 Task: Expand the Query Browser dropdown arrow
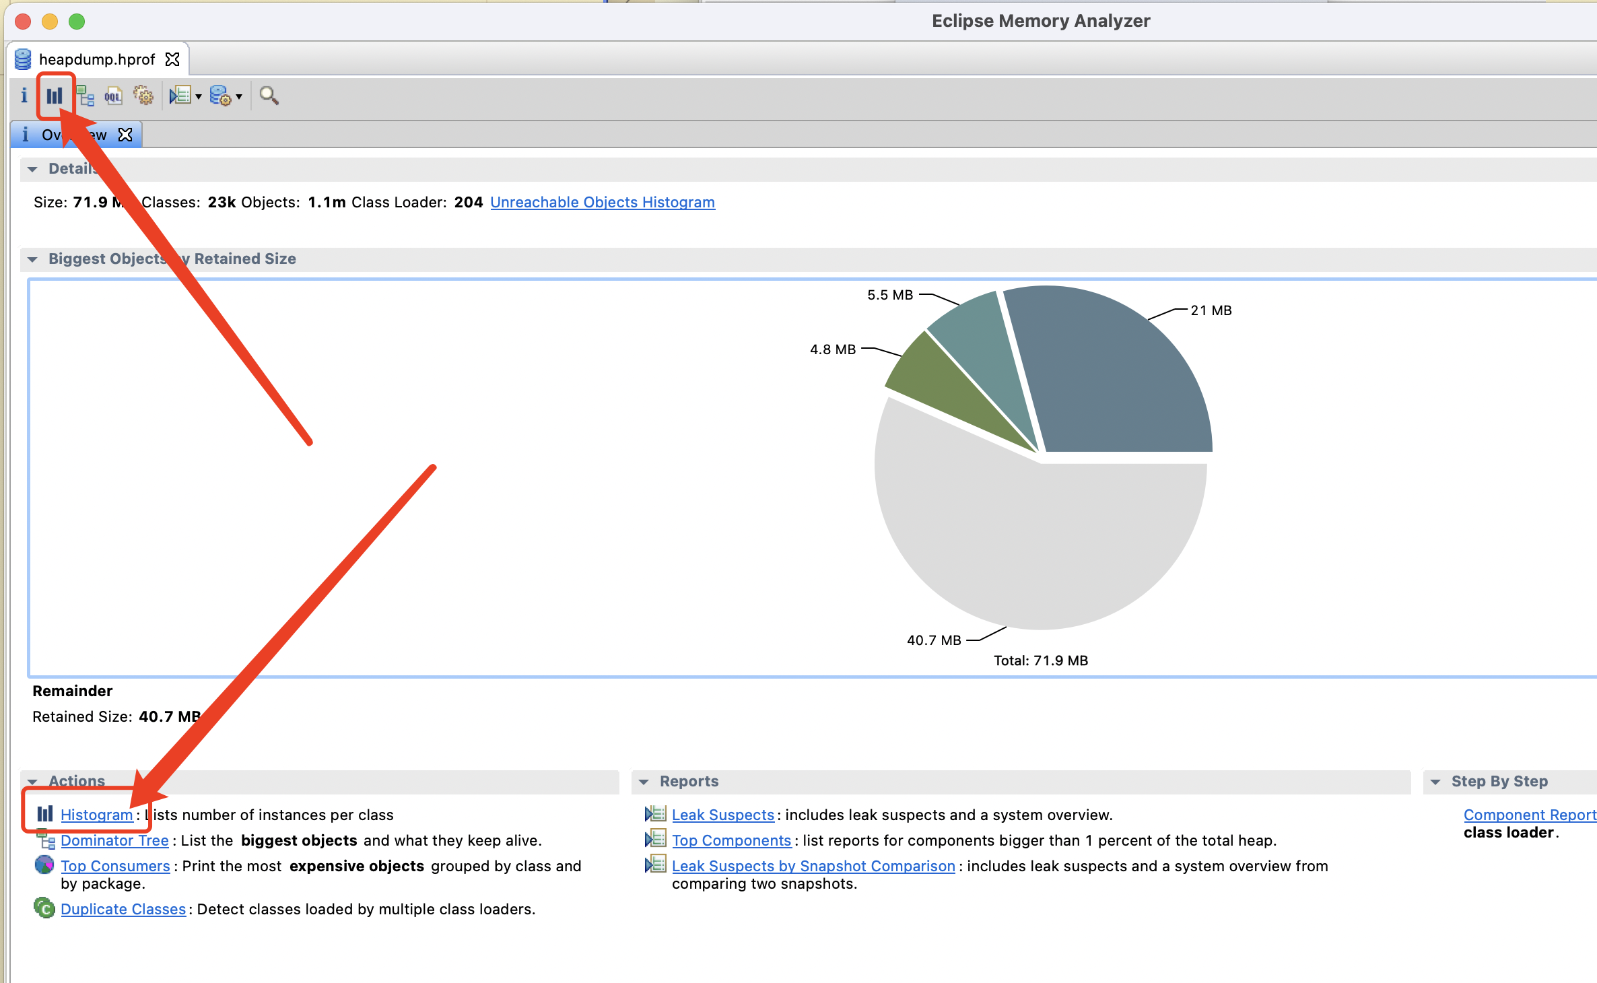(239, 97)
